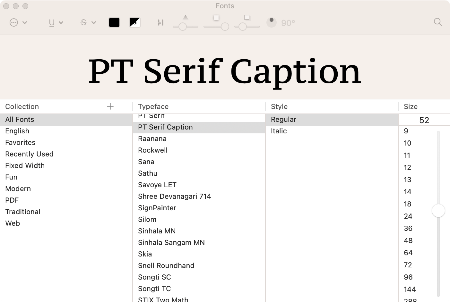
Task: Set font size to 64
Action: (408, 253)
